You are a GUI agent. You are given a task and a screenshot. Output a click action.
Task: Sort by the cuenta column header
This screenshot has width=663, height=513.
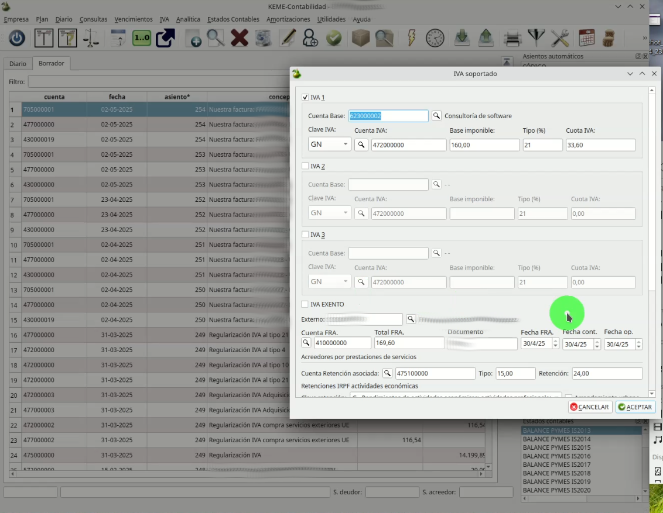(x=54, y=97)
